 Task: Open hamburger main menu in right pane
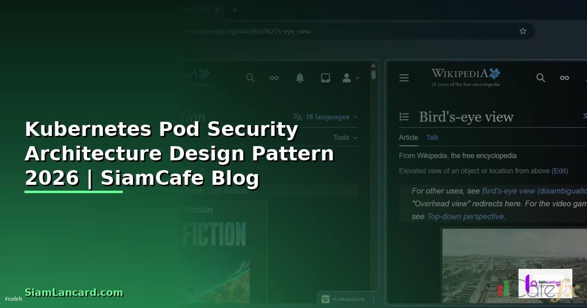404,78
